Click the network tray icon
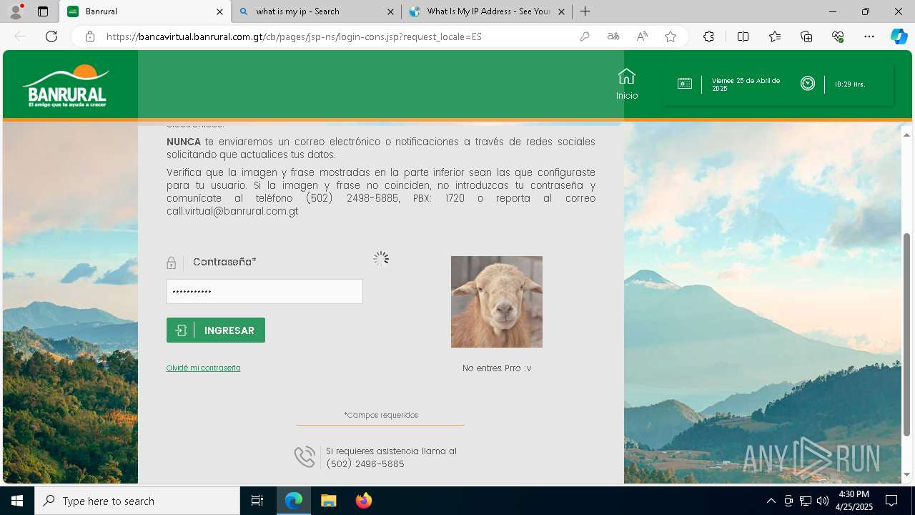 coord(806,501)
